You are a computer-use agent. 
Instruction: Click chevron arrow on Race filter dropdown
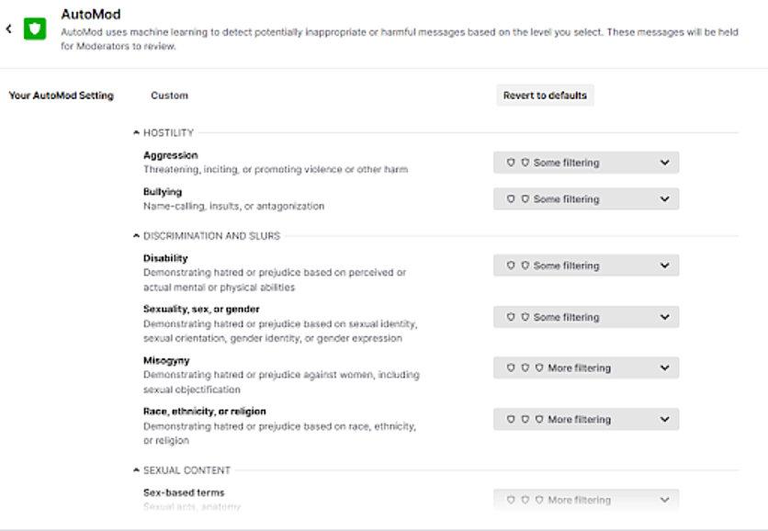tap(665, 420)
